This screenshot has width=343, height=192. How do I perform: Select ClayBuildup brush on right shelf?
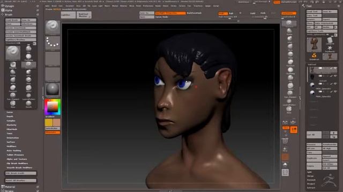tap(290, 71)
